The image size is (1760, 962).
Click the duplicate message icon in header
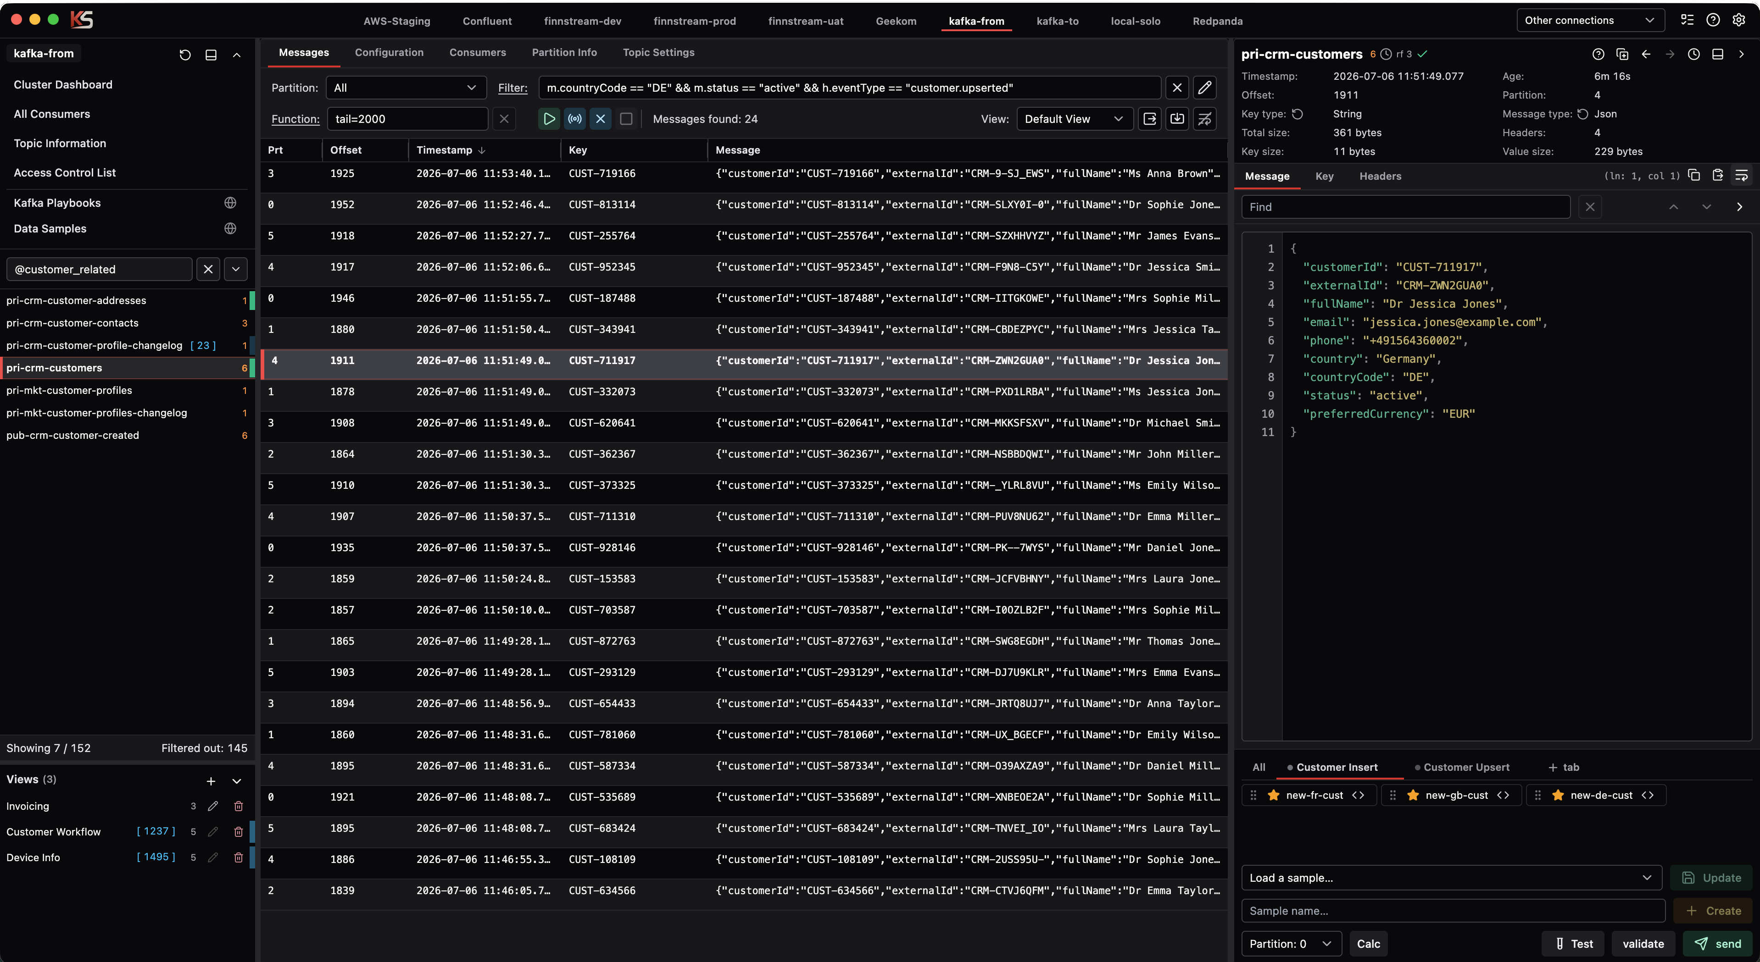(x=1622, y=54)
